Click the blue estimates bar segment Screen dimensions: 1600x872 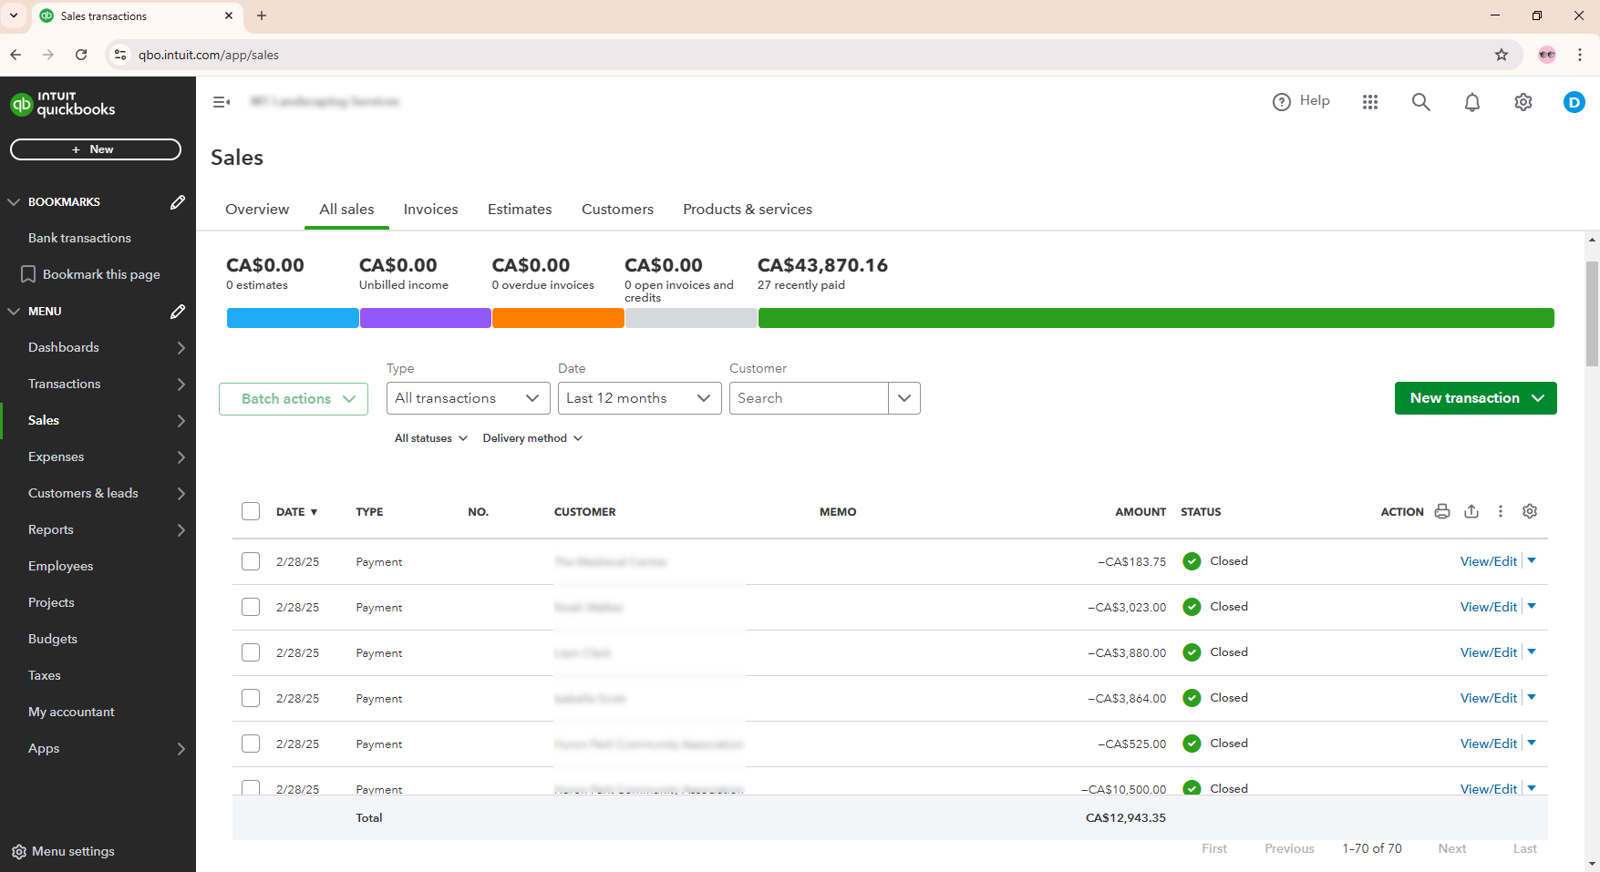click(293, 318)
